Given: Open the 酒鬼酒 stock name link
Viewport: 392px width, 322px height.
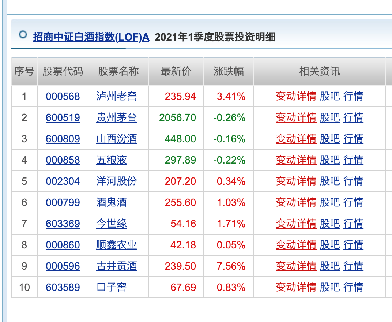Looking at the screenshot, I should [112, 203].
